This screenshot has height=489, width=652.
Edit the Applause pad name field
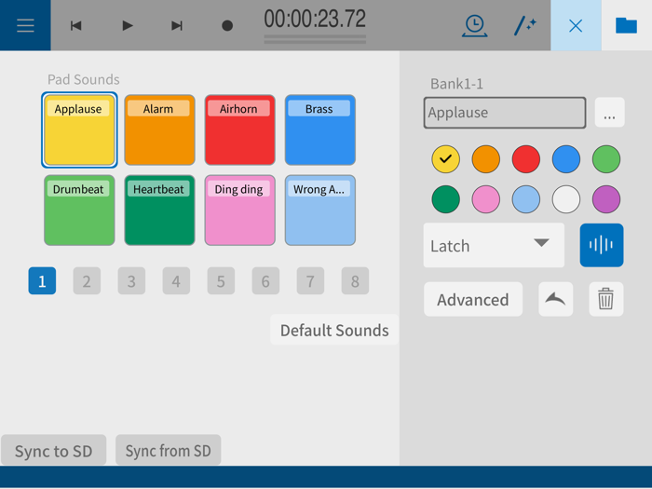tap(505, 113)
